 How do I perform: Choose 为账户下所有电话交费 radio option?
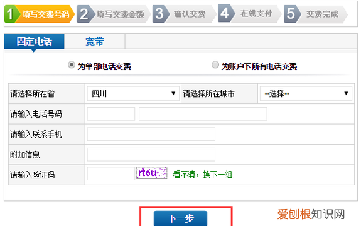tap(215, 64)
